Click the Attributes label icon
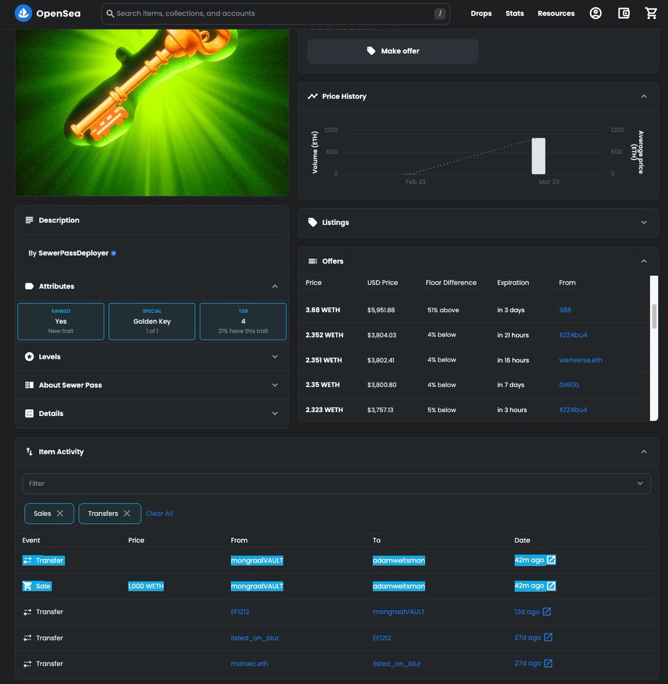This screenshot has width=668, height=684. (x=29, y=286)
